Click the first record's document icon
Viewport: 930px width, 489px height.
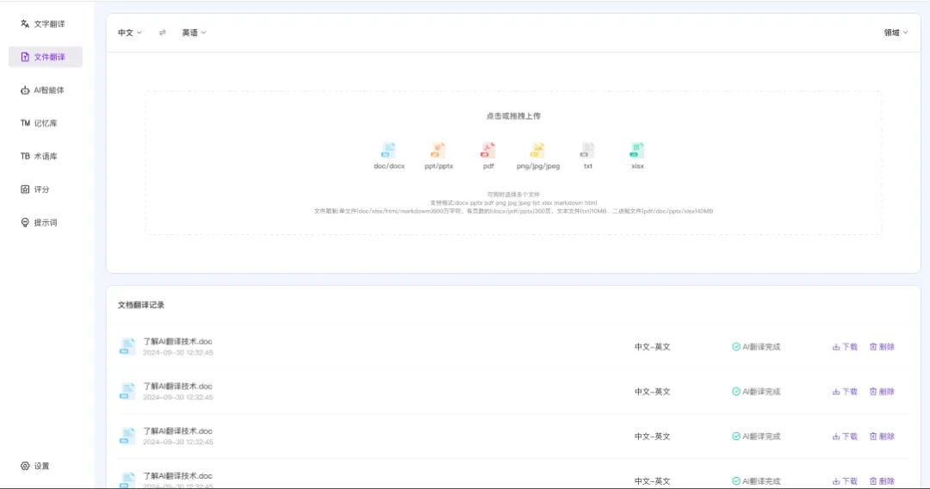(x=127, y=347)
